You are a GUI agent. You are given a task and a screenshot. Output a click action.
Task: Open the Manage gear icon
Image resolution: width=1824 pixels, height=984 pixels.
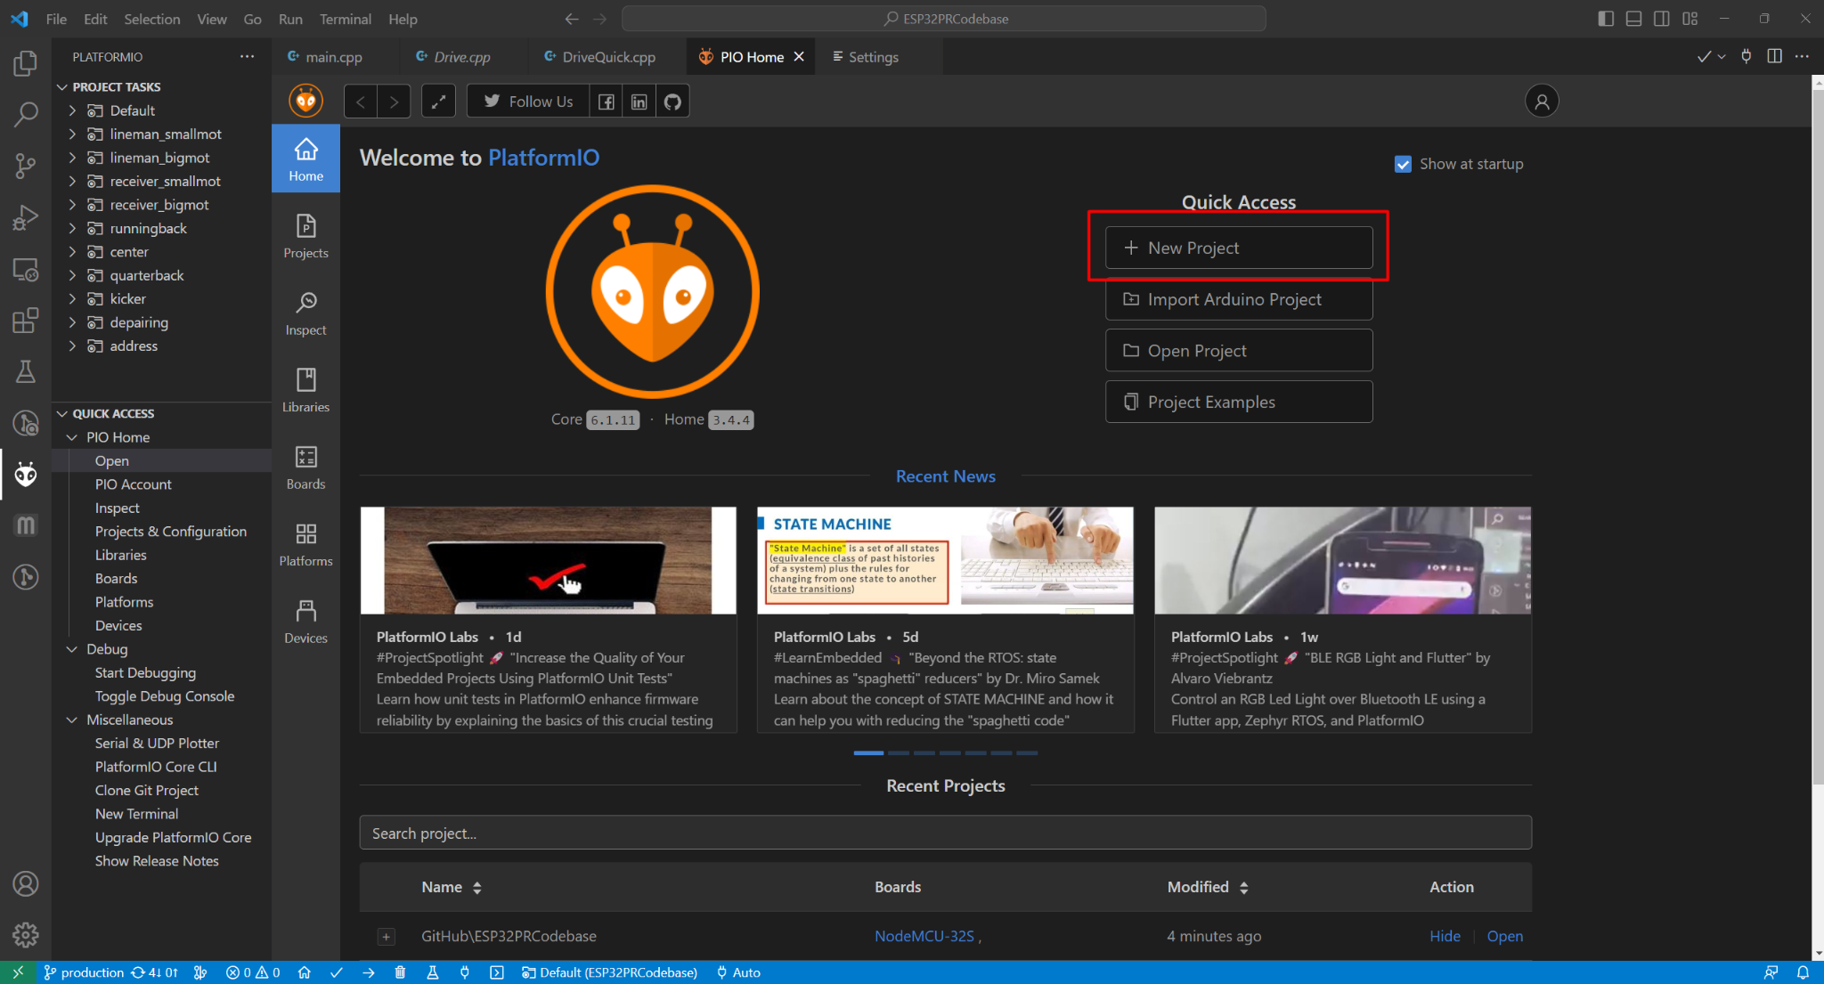click(26, 934)
